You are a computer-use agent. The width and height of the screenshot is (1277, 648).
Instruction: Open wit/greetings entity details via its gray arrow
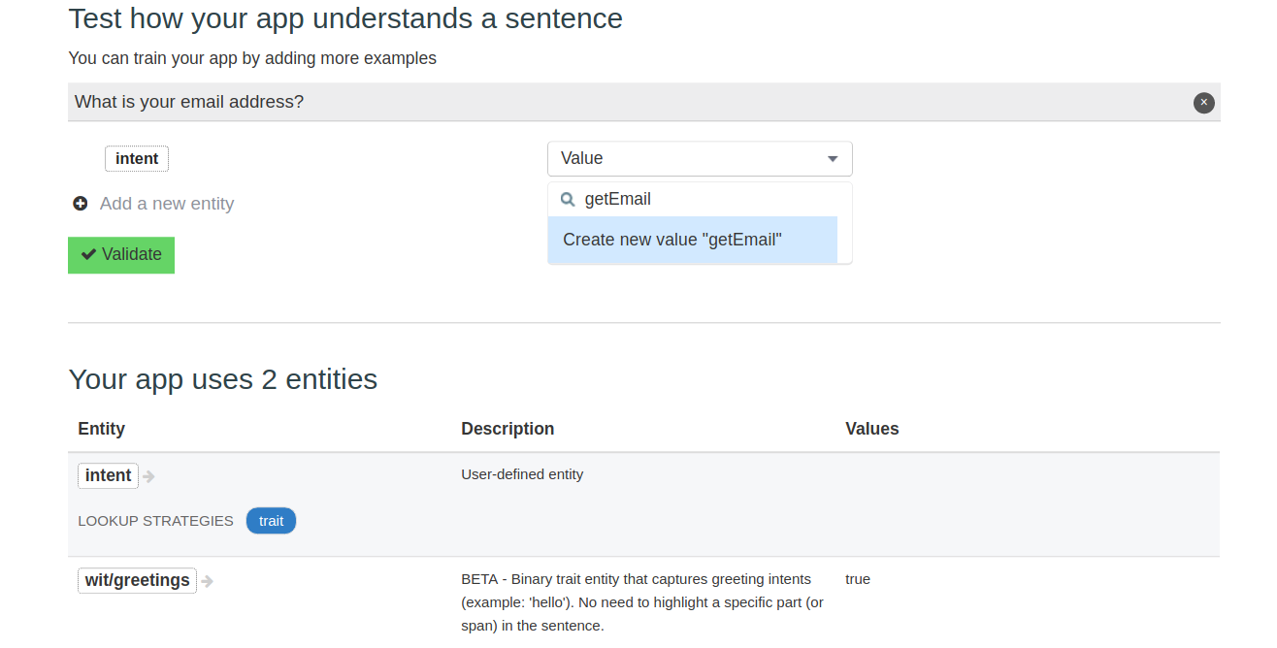[x=208, y=580]
